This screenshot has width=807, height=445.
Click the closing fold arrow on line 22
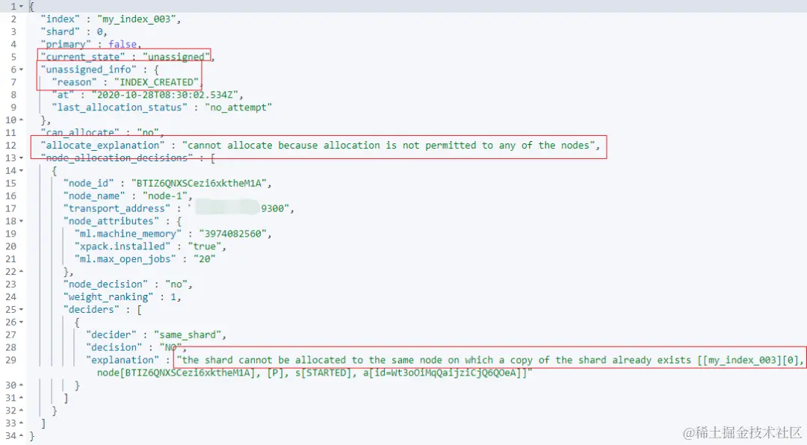click(x=21, y=272)
